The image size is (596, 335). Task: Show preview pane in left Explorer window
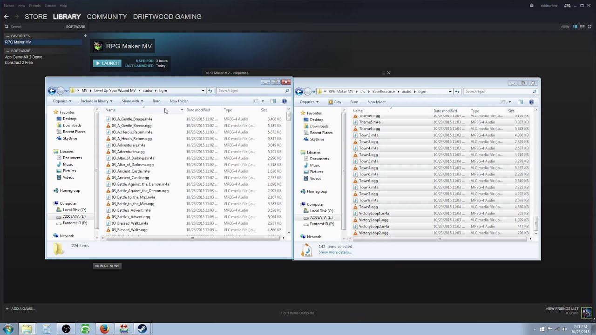pyautogui.click(x=273, y=101)
